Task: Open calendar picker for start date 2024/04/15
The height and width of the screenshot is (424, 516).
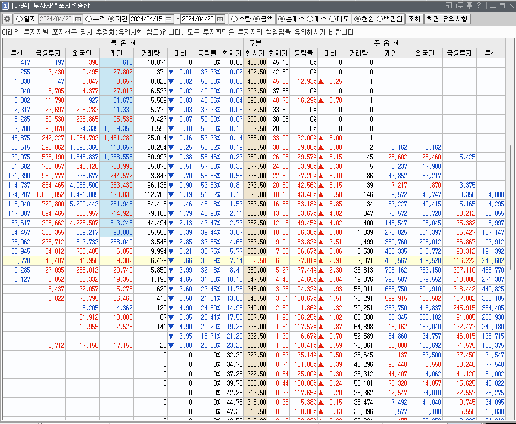Action: coord(168,19)
